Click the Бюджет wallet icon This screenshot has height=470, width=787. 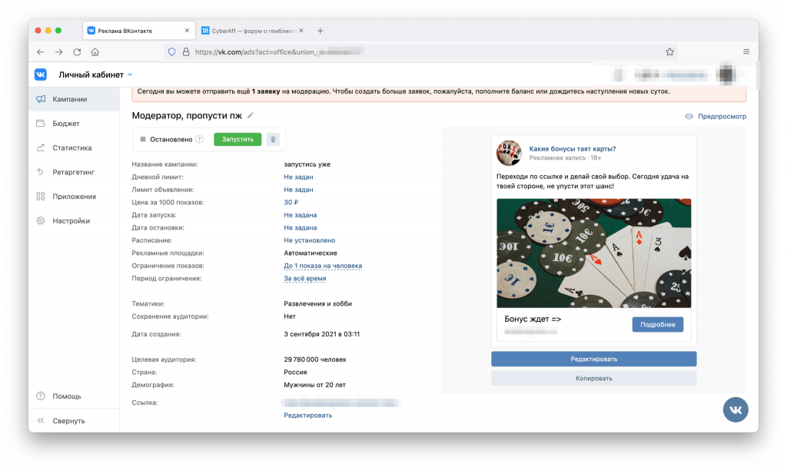(x=41, y=124)
